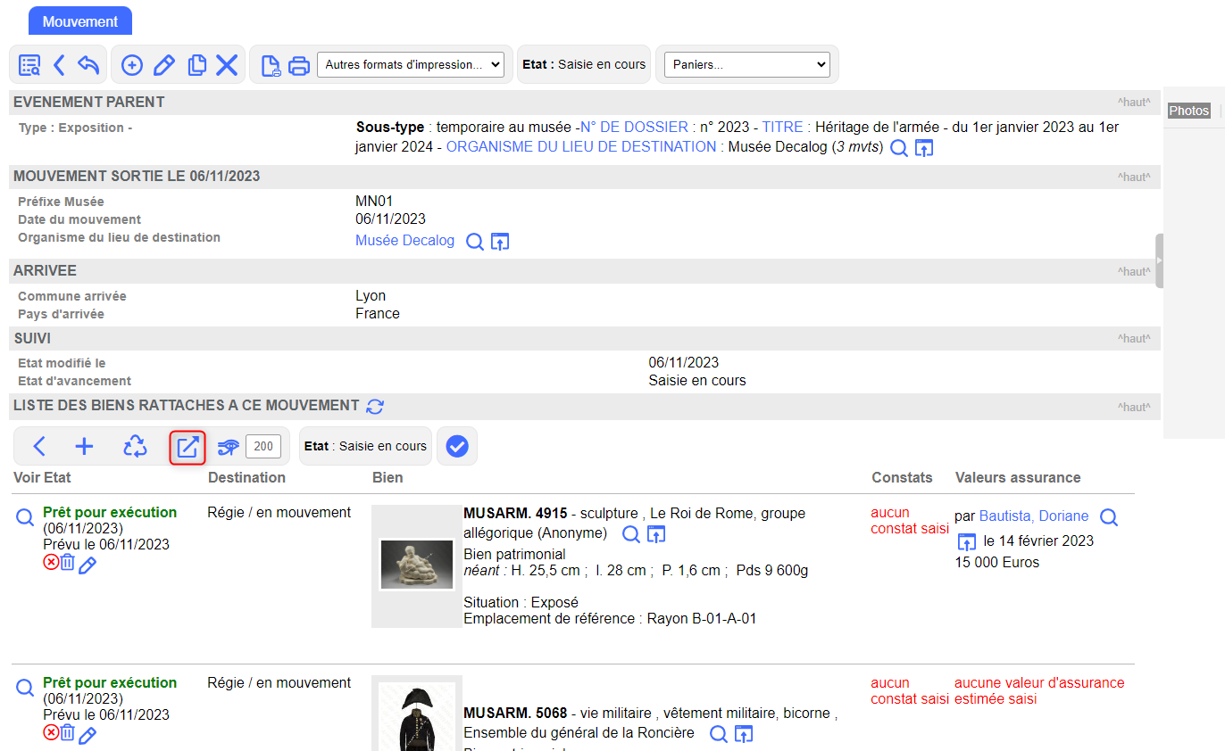Viewport: 1225px width, 751px height.
Task: Open the Photos tab
Action: (x=1189, y=111)
